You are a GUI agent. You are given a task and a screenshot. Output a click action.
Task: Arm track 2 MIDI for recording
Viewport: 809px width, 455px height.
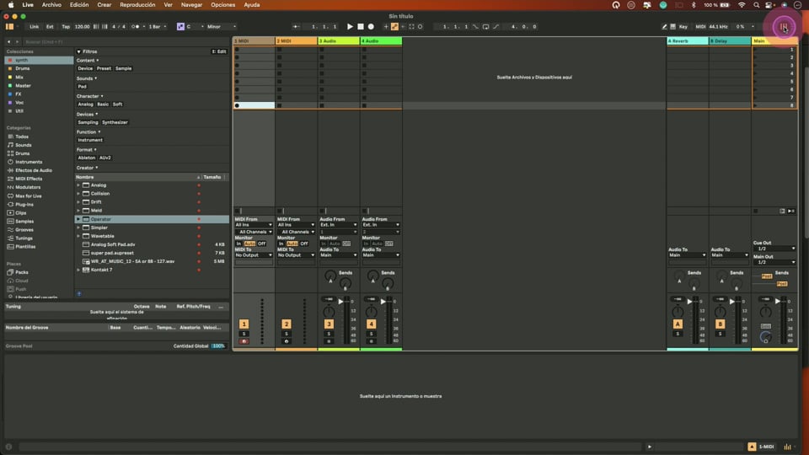287,341
